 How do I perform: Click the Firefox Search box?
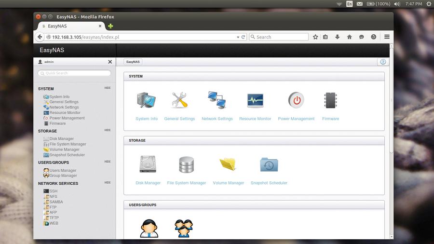coord(279,37)
